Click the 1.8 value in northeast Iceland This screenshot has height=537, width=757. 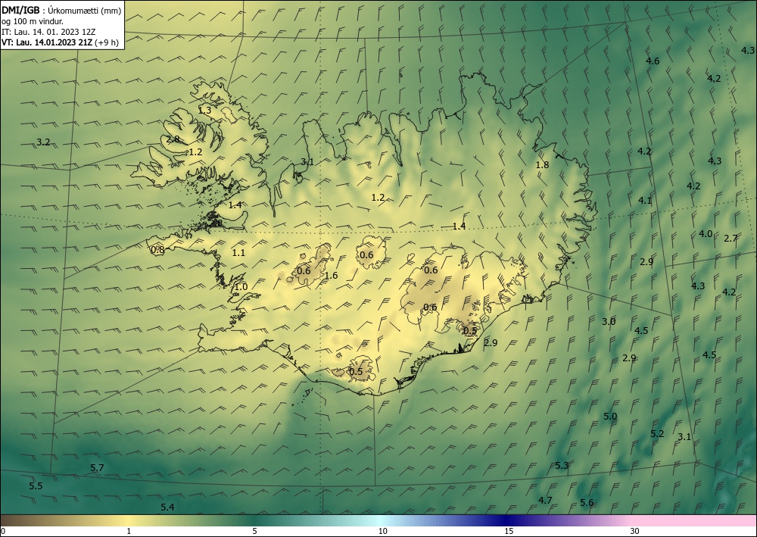(x=542, y=164)
